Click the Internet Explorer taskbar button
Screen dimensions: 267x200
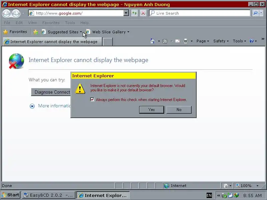click(x=103, y=195)
